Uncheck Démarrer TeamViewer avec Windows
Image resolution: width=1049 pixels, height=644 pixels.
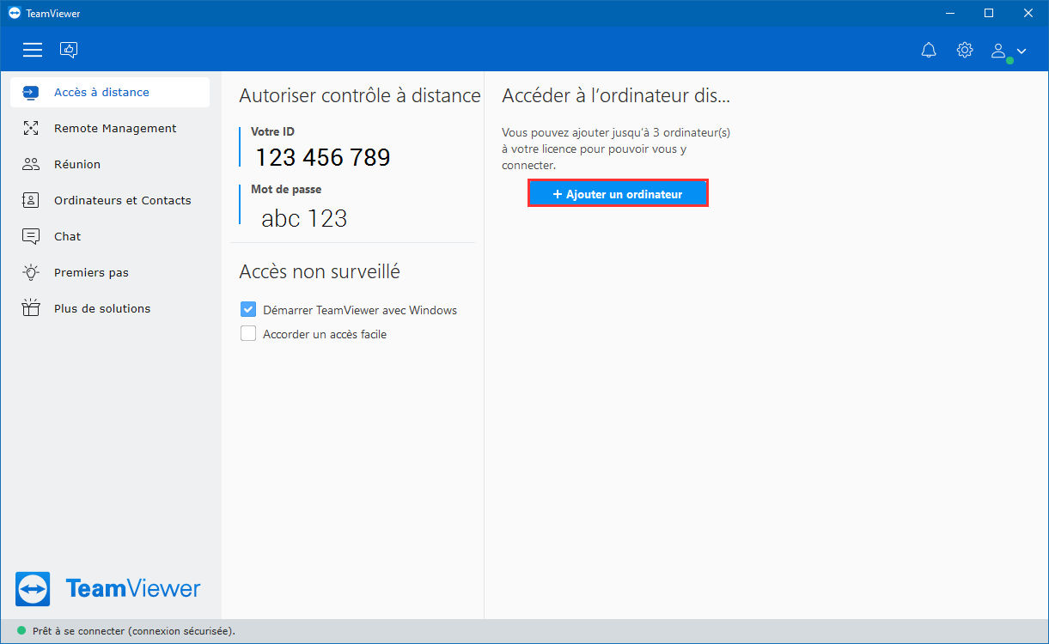point(248,310)
